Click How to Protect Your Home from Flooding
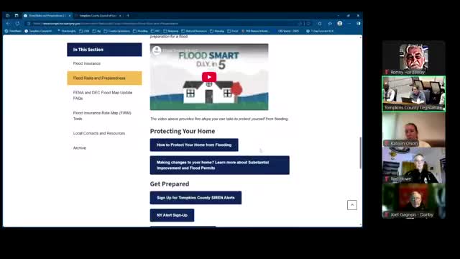This screenshot has width=460, height=259. pos(194,145)
